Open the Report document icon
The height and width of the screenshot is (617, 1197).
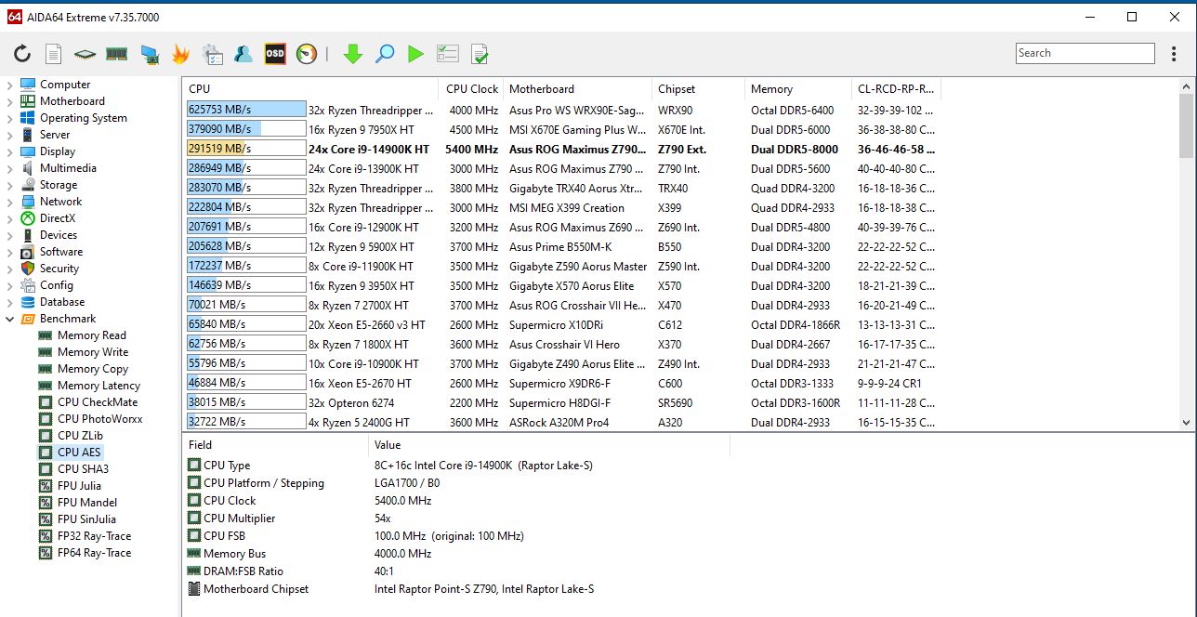point(54,54)
